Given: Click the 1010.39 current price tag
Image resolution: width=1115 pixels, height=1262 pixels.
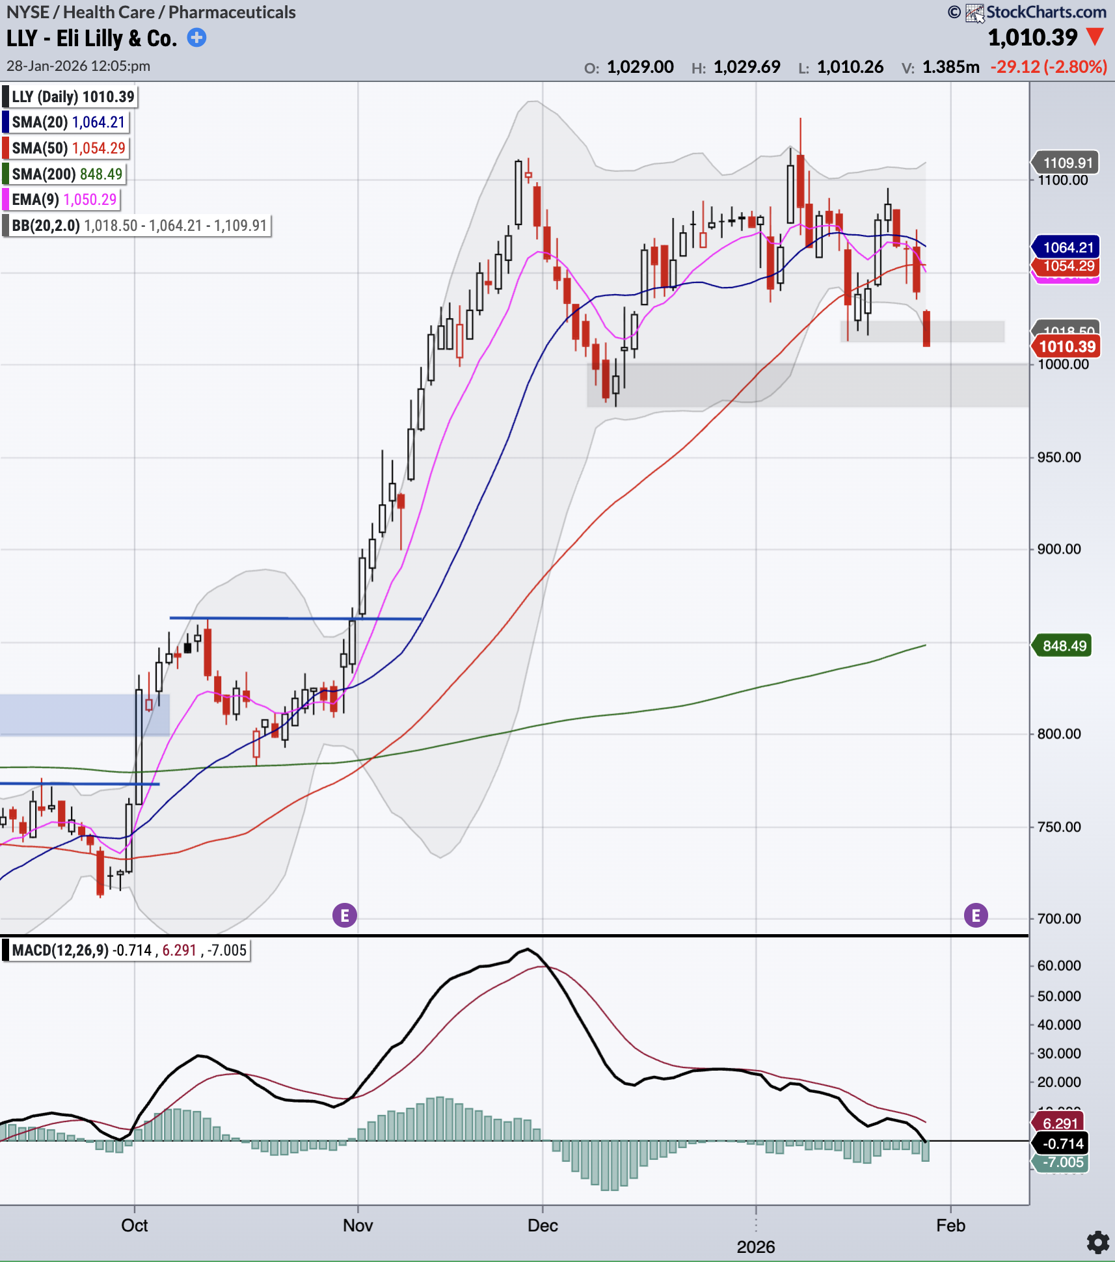Looking at the screenshot, I should coord(1066,347).
